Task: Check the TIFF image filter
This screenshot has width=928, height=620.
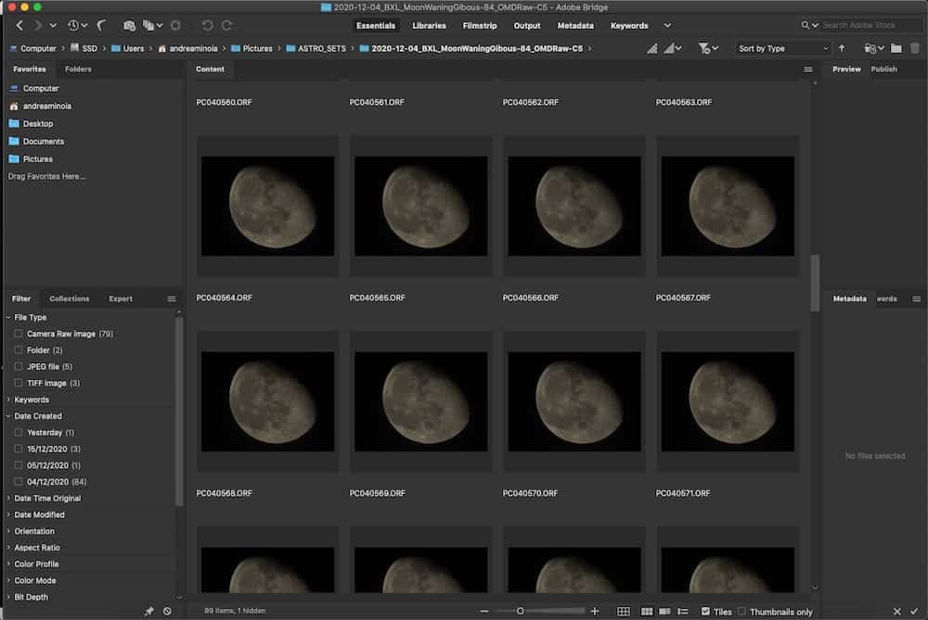Action: tap(19, 383)
